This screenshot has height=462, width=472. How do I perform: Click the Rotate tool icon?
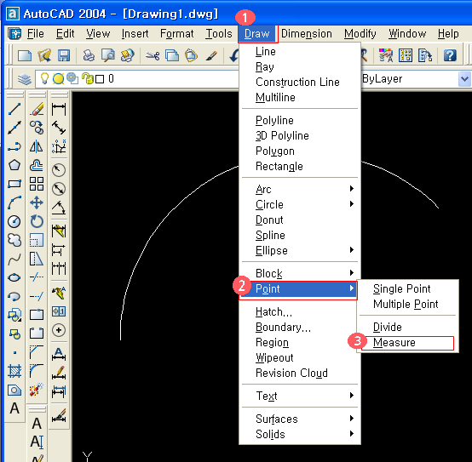click(x=37, y=221)
